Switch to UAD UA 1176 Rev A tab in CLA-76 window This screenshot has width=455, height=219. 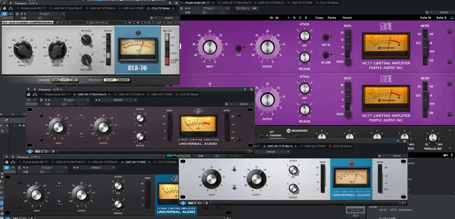pyautogui.click(x=101, y=8)
